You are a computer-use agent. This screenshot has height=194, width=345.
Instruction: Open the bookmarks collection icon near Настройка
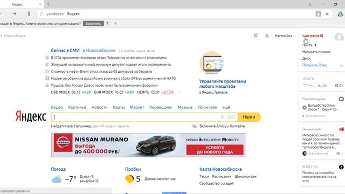pos(256,36)
